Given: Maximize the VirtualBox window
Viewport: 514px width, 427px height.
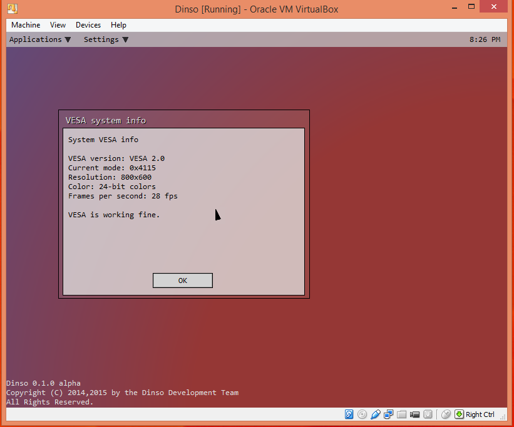Looking at the screenshot, I should tap(471, 6).
